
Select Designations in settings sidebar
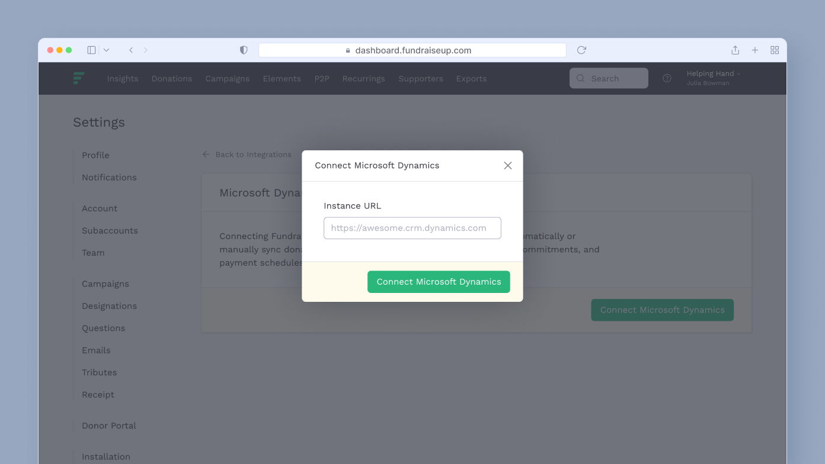pyautogui.click(x=109, y=306)
